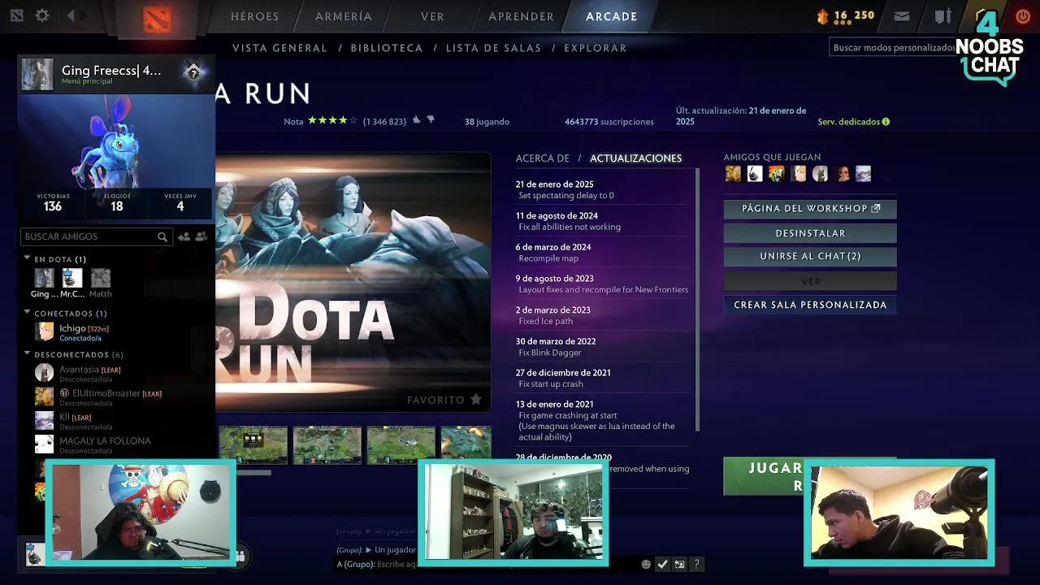The image size is (1040, 585).
Task: Select the ARCADE tab
Action: (x=611, y=16)
